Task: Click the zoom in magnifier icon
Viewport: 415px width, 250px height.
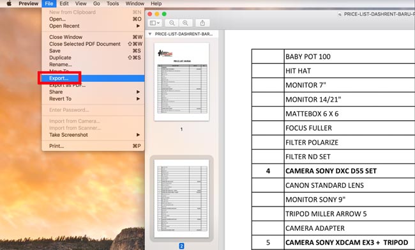Action: [x=185, y=23]
